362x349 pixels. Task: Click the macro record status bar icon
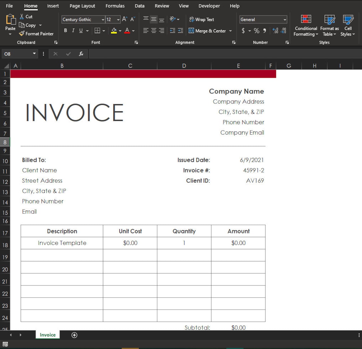[x=5, y=344]
